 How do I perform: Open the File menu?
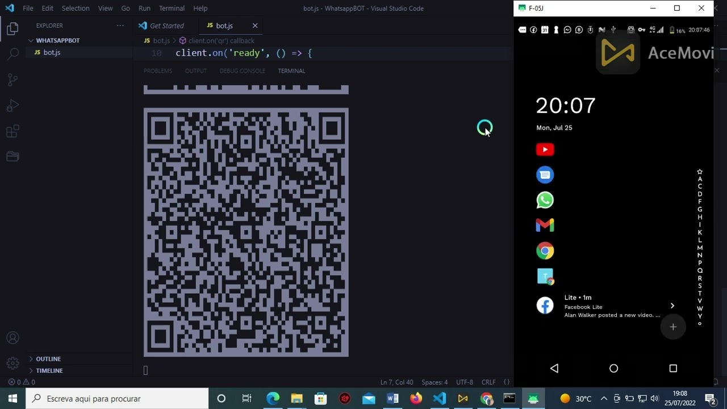[x=28, y=8]
